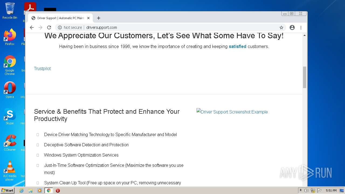This screenshot has width=345, height=194.
Task: Click the highlighted word satisfied
Action: coord(237,46)
